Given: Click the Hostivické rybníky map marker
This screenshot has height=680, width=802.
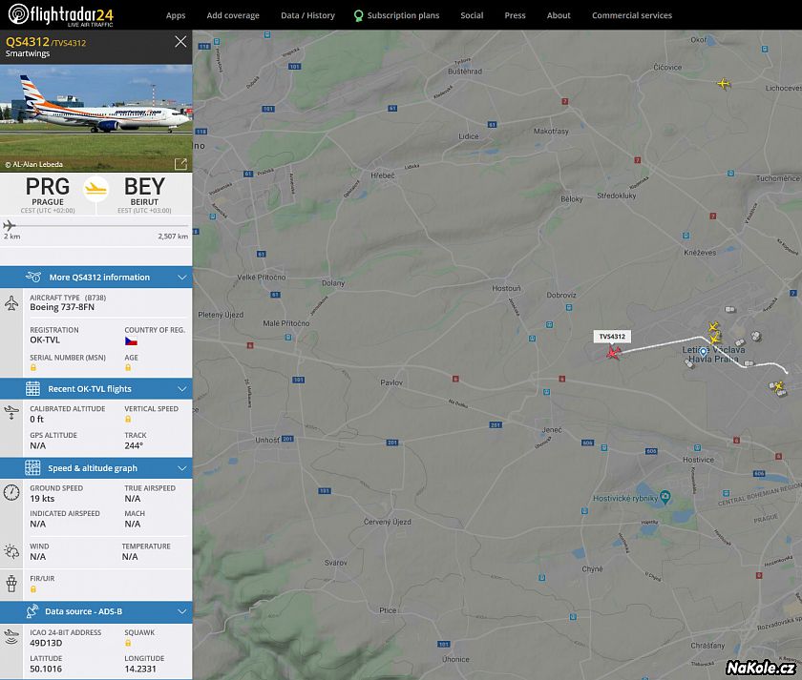Looking at the screenshot, I should click(665, 496).
